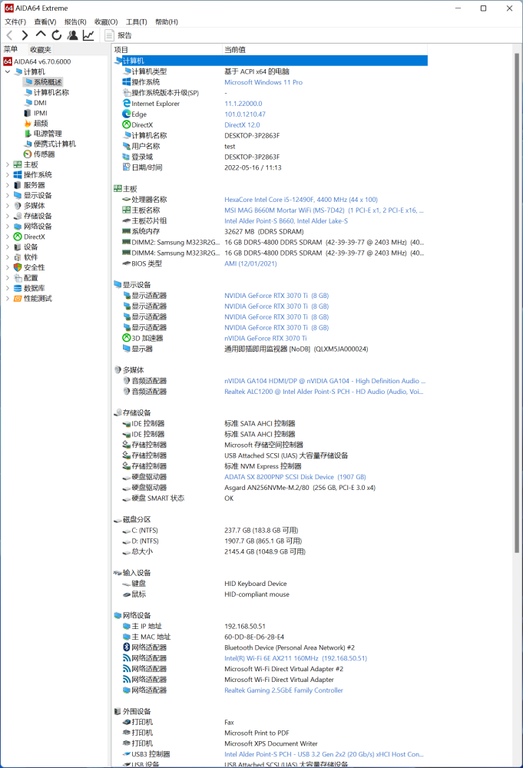The height and width of the screenshot is (768, 523).
Task: Switch to the 收藏夹 tab
Action: pyautogui.click(x=41, y=49)
